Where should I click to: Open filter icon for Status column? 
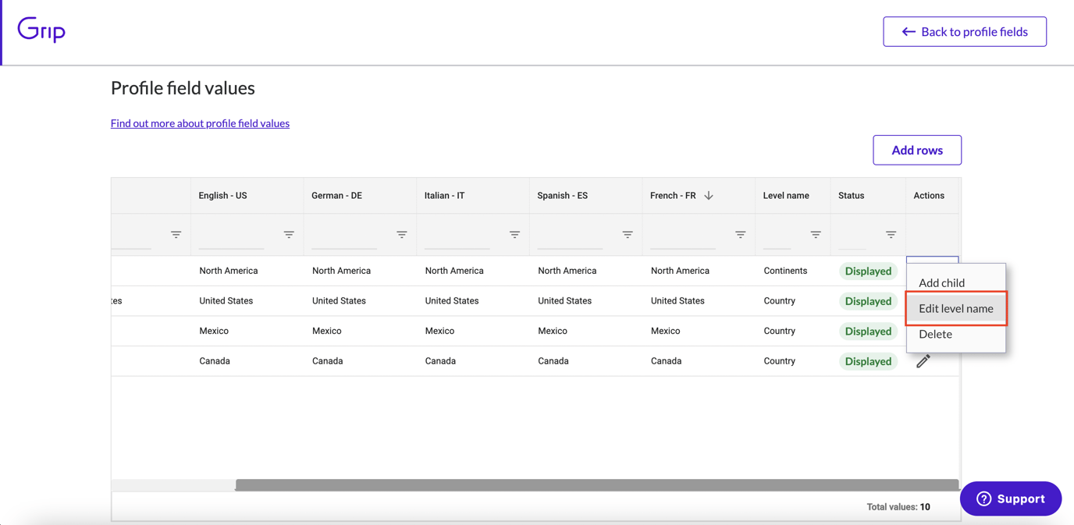pyautogui.click(x=891, y=234)
